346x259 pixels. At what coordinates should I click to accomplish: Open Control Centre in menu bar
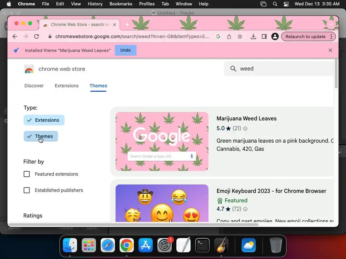point(286,4)
